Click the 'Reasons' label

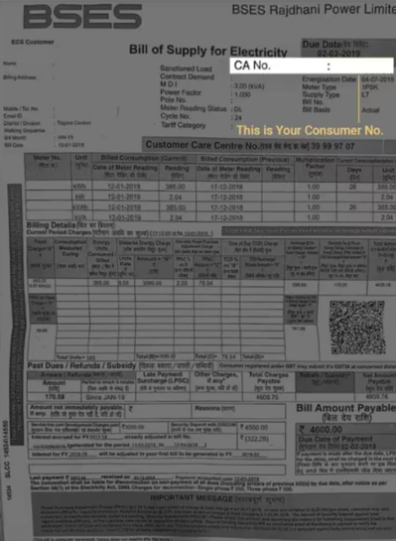click(x=207, y=408)
